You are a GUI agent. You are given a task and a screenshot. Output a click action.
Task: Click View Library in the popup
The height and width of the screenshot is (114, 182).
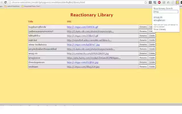click(x=160, y=29)
